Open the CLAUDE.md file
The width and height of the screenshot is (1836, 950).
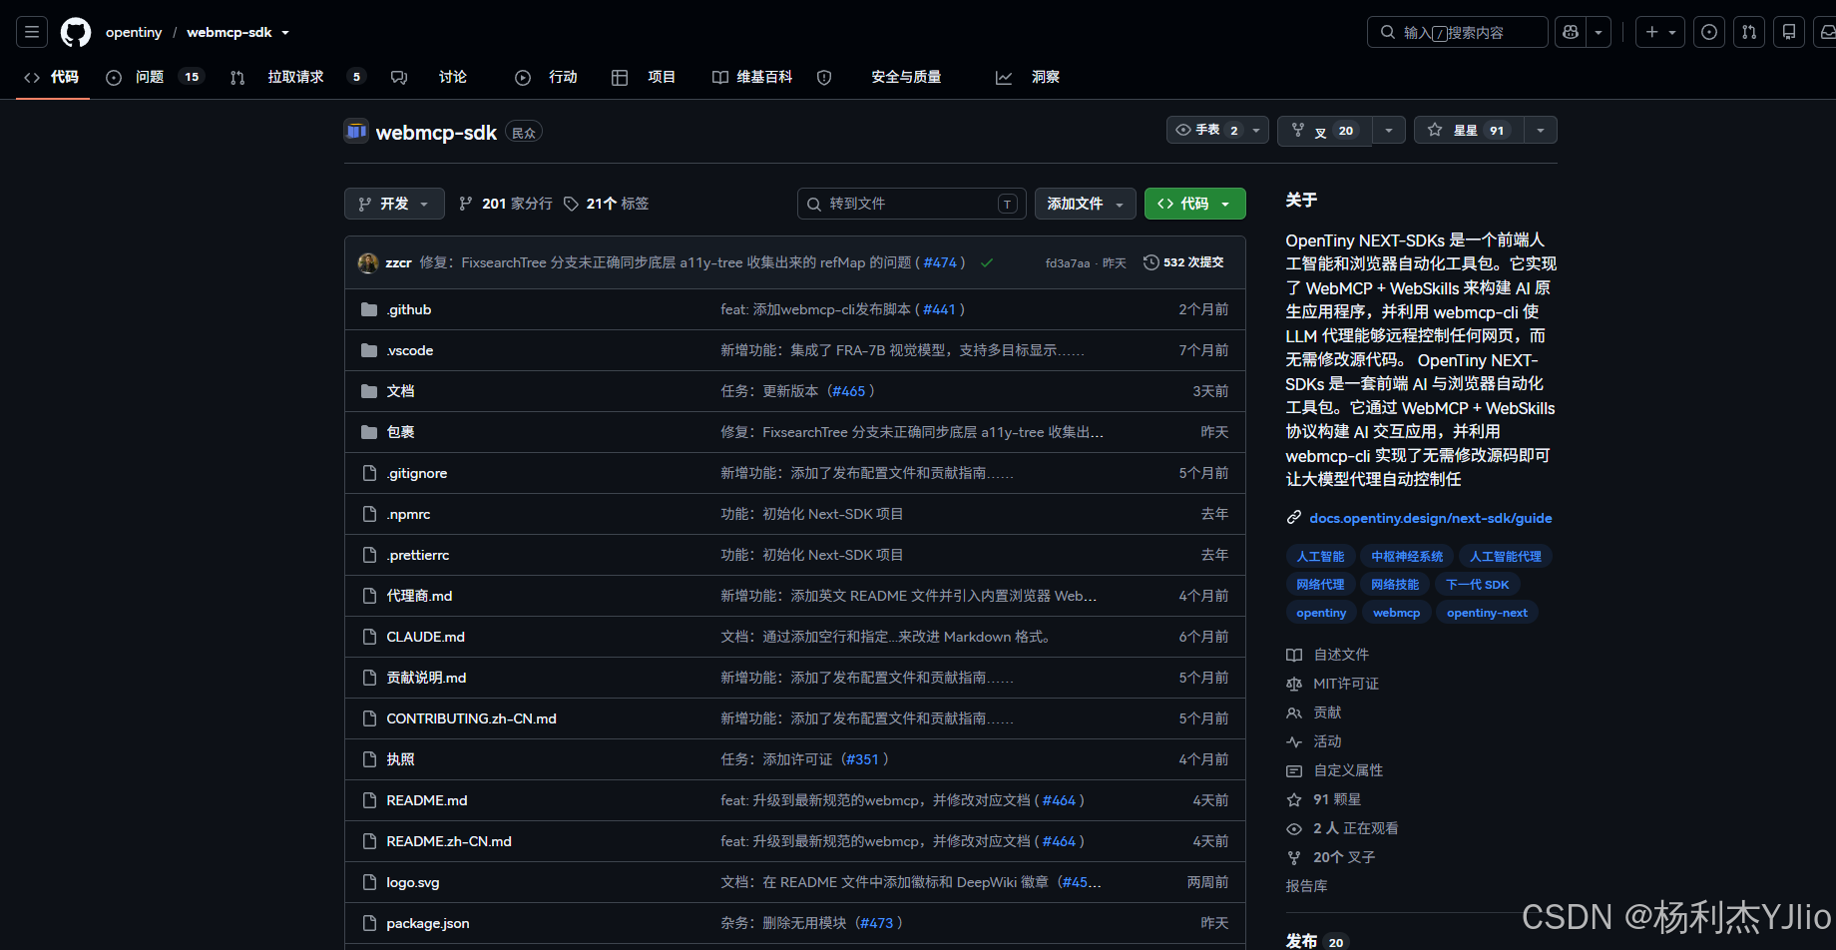tap(425, 637)
